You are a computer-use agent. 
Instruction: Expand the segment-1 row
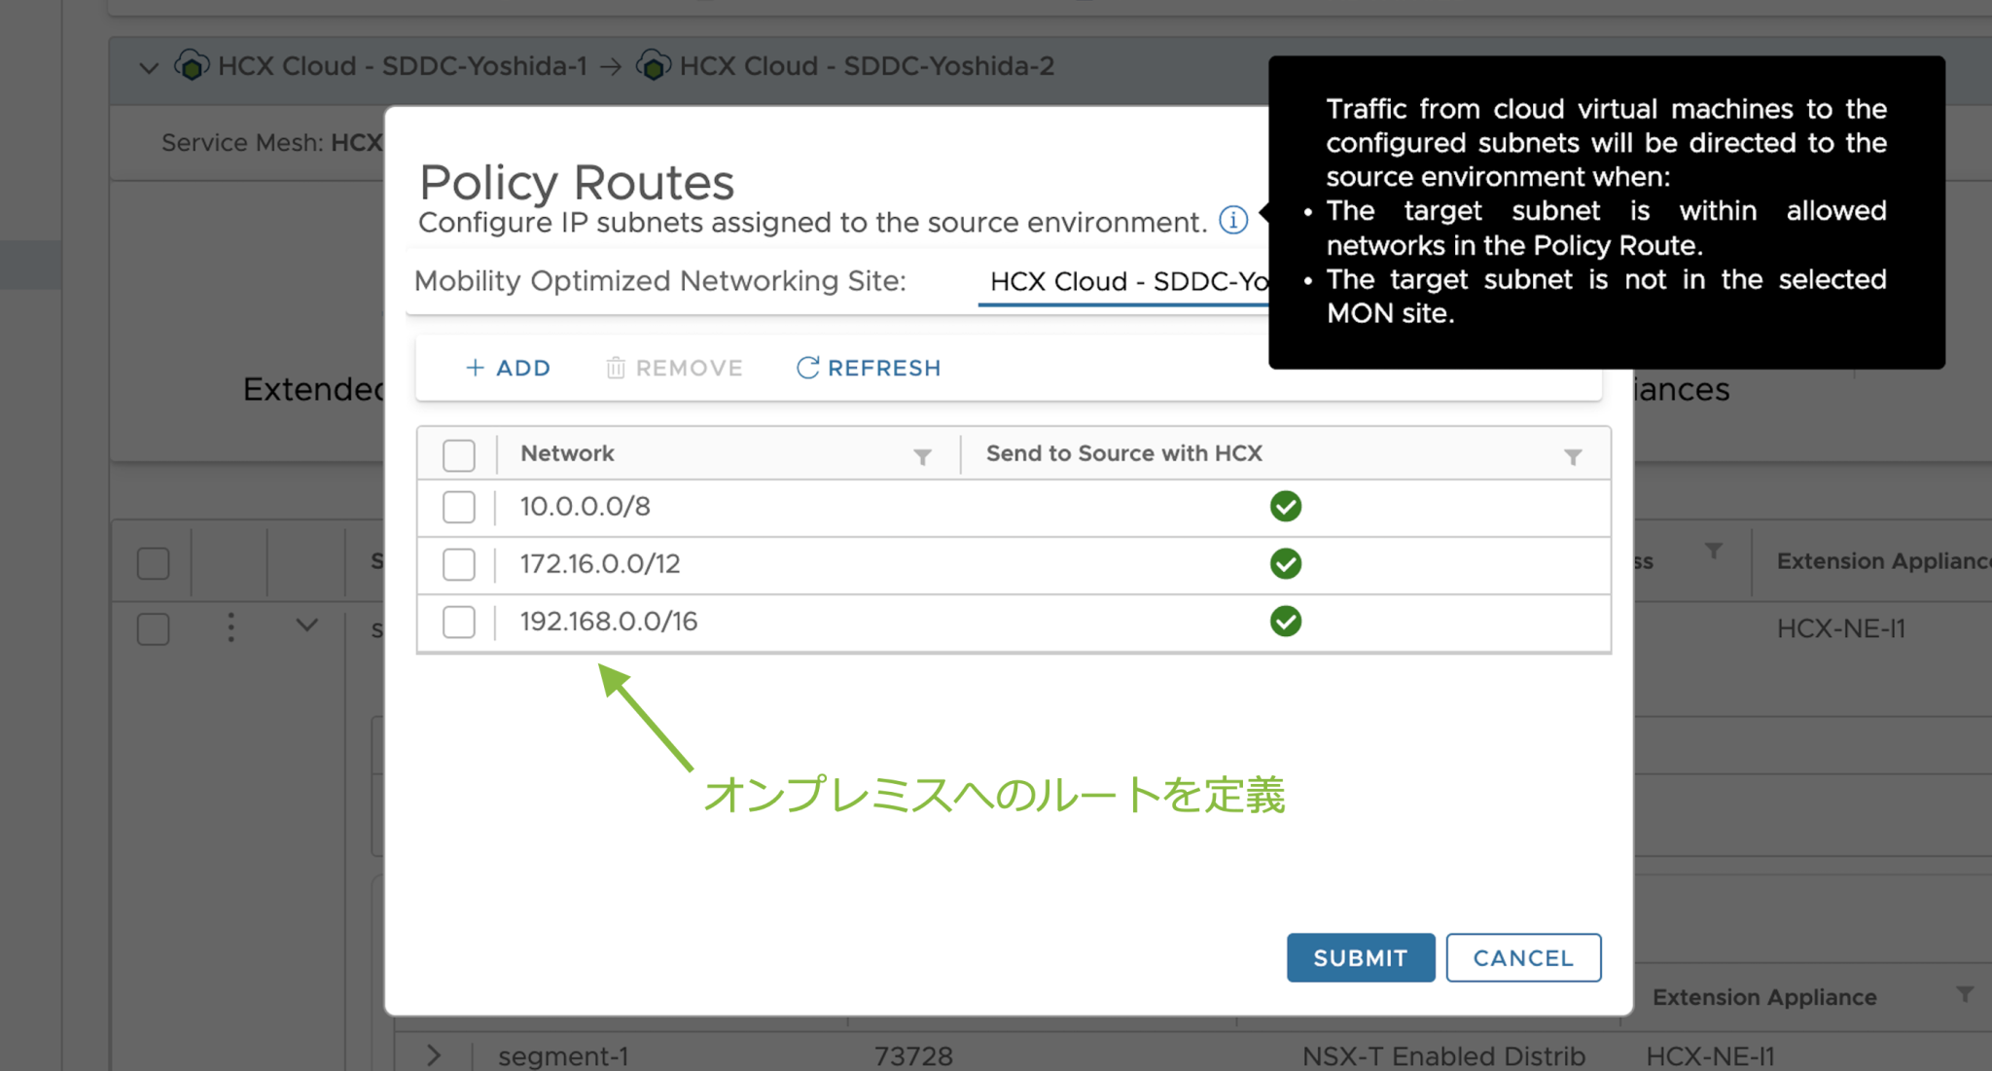coord(434,1054)
